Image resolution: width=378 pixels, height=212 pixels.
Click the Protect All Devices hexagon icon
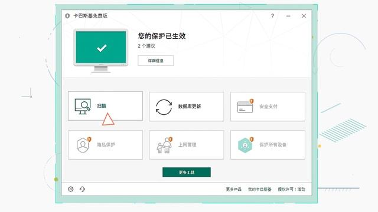246,145
